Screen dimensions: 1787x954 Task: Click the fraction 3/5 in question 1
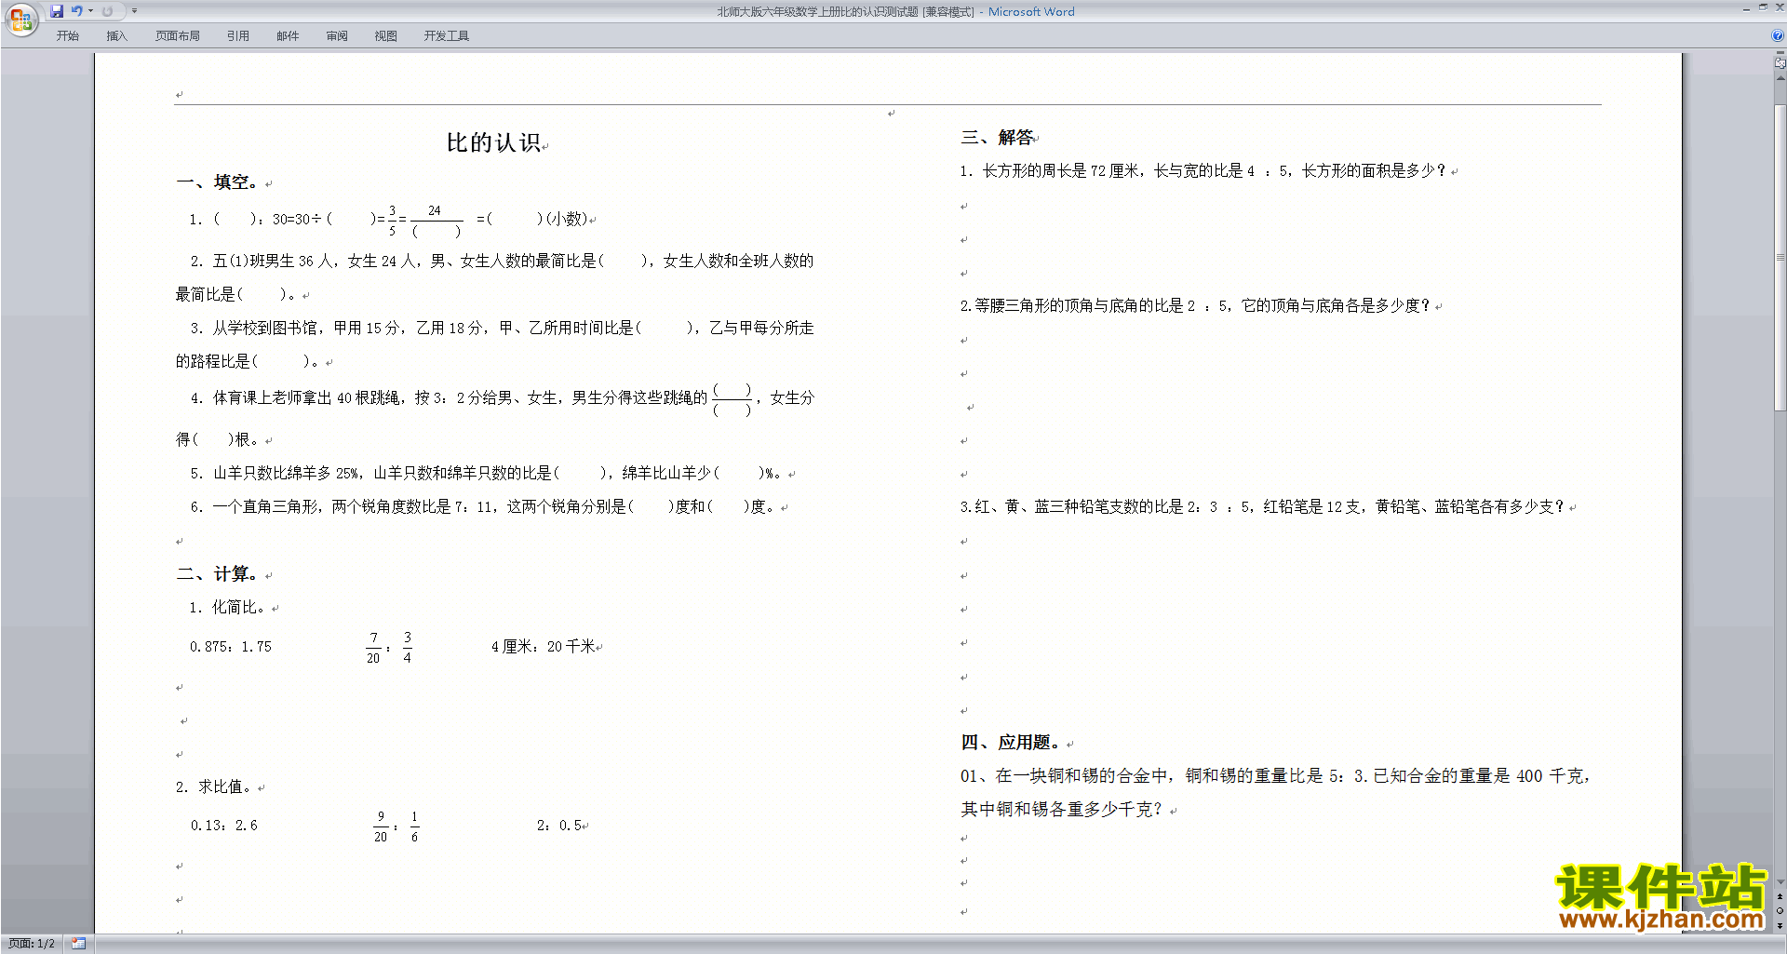tap(392, 221)
